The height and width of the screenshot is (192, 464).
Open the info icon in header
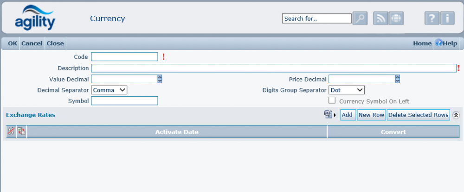(x=447, y=19)
